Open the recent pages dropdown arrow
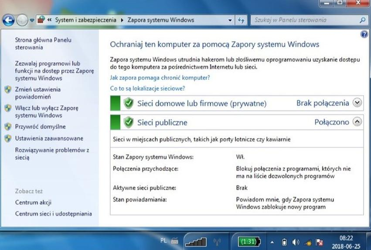The width and height of the screenshot is (371, 250). pyautogui.click(x=32, y=21)
